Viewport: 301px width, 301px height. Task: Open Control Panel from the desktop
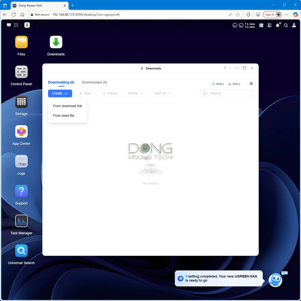click(21, 72)
